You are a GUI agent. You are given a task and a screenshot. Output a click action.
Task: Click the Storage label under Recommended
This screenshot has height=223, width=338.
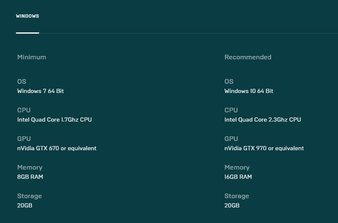click(237, 196)
